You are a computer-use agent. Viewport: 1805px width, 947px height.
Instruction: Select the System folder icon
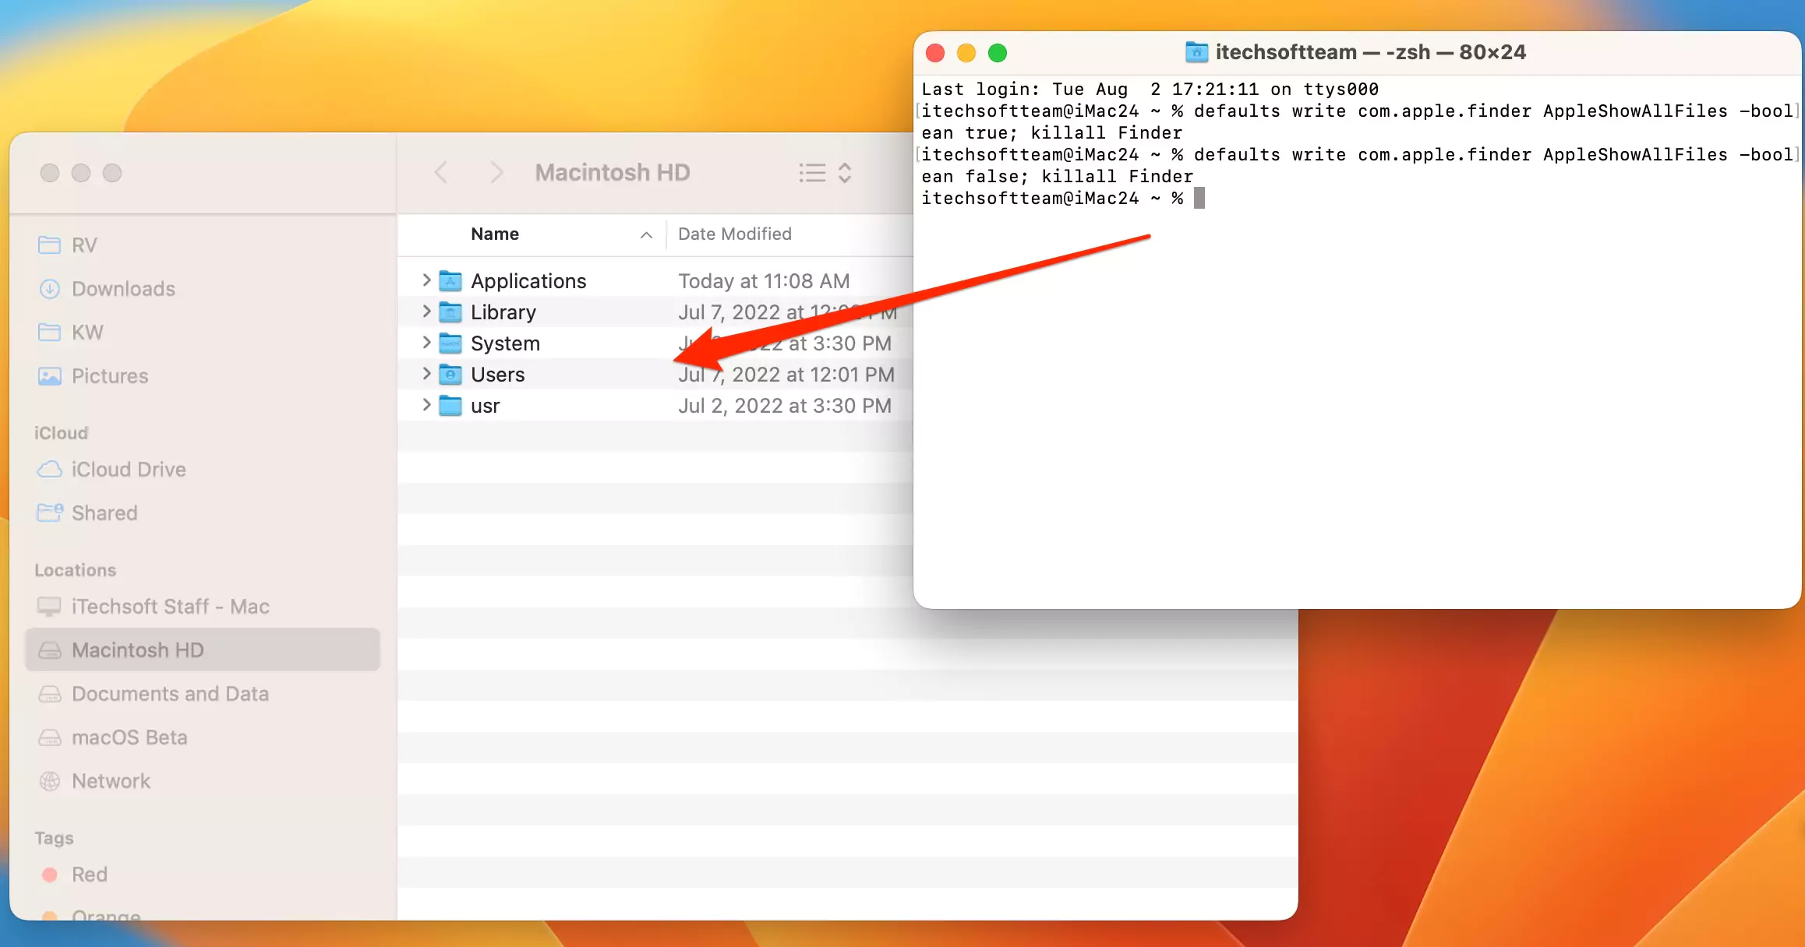[450, 343]
